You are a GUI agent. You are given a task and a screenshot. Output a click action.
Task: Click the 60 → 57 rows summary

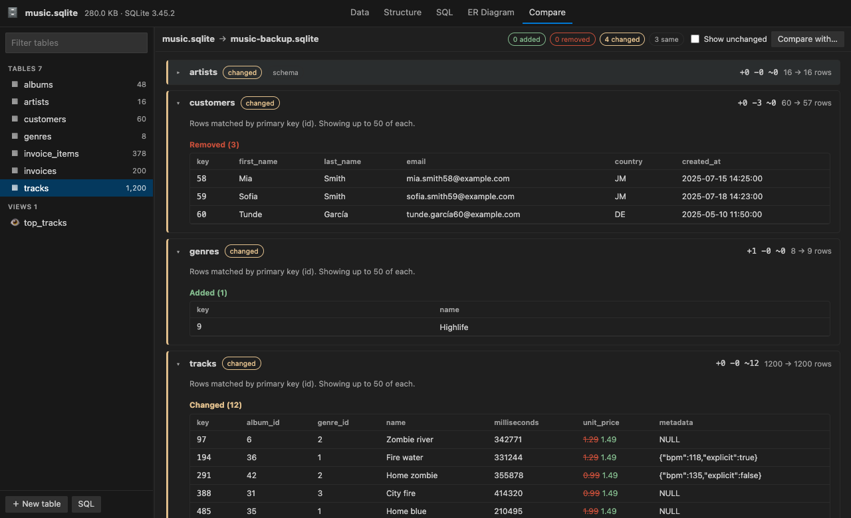807,103
